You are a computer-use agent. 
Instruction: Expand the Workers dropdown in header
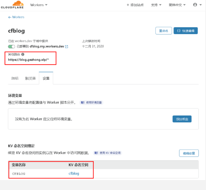39,5
